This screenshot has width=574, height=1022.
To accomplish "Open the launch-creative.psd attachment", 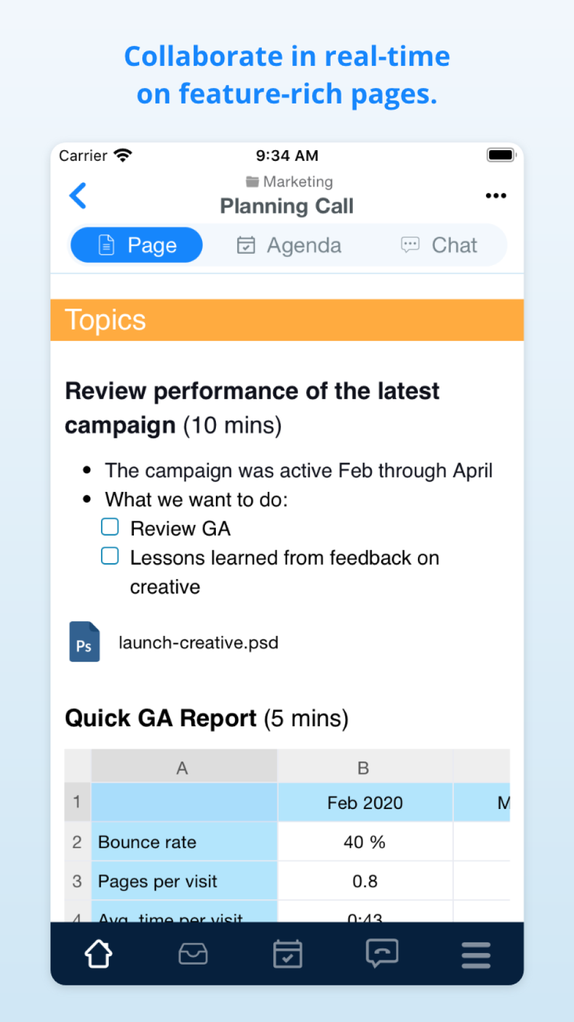I will point(199,643).
